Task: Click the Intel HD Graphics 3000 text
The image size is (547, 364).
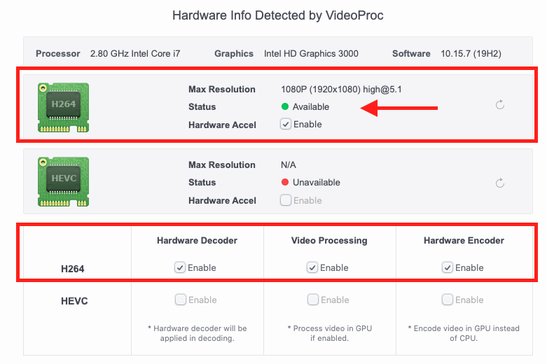Action: click(311, 54)
